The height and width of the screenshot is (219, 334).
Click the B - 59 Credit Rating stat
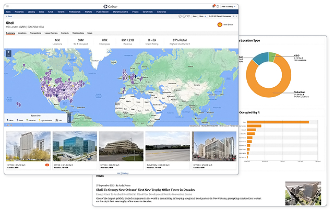(x=152, y=42)
